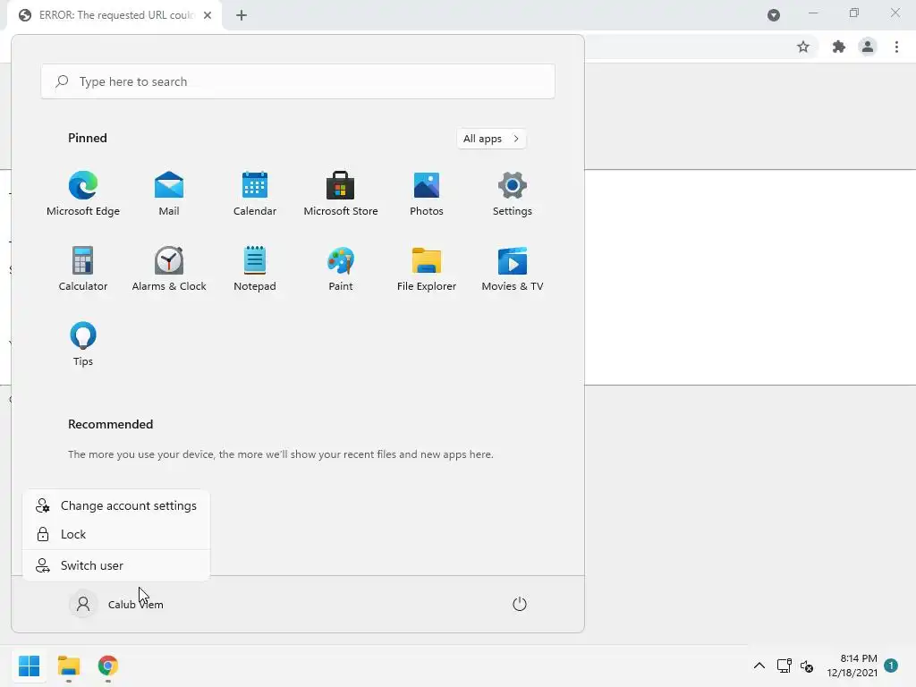Image resolution: width=916 pixels, height=687 pixels.
Task: Click the Windows Start button on taskbar
Action: (x=30, y=666)
